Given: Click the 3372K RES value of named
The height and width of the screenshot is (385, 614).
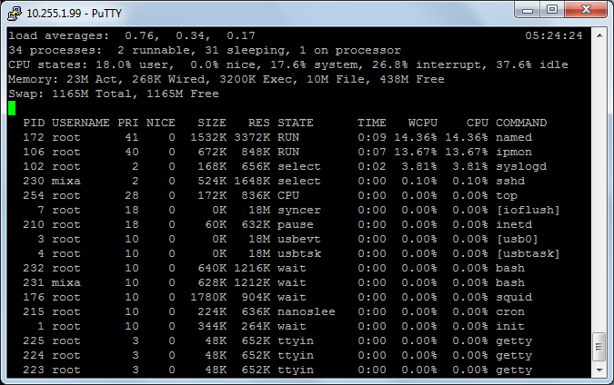Looking at the screenshot, I should pos(252,138).
